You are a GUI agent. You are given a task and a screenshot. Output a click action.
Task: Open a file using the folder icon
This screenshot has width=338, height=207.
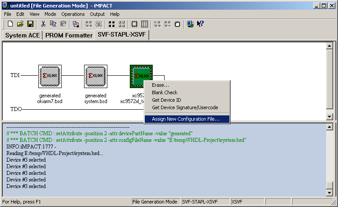(20, 24)
